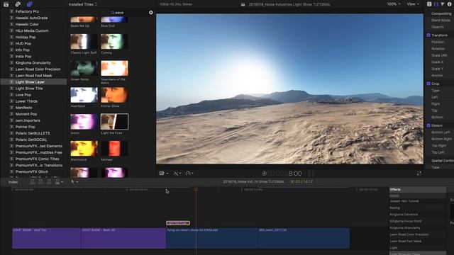
Task: Select the LIGHT SHOW Acid Trip clip
Action: tap(46, 238)
